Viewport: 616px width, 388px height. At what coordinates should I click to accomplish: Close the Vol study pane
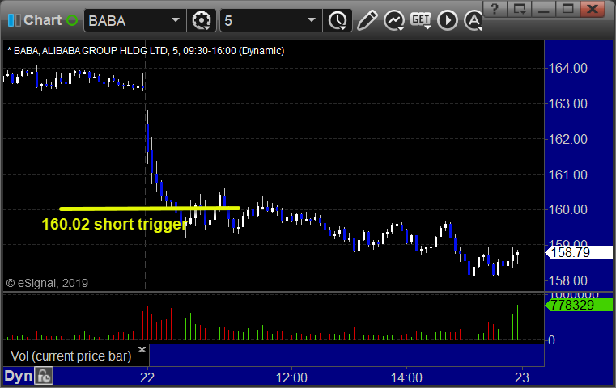tap(142, 349)
